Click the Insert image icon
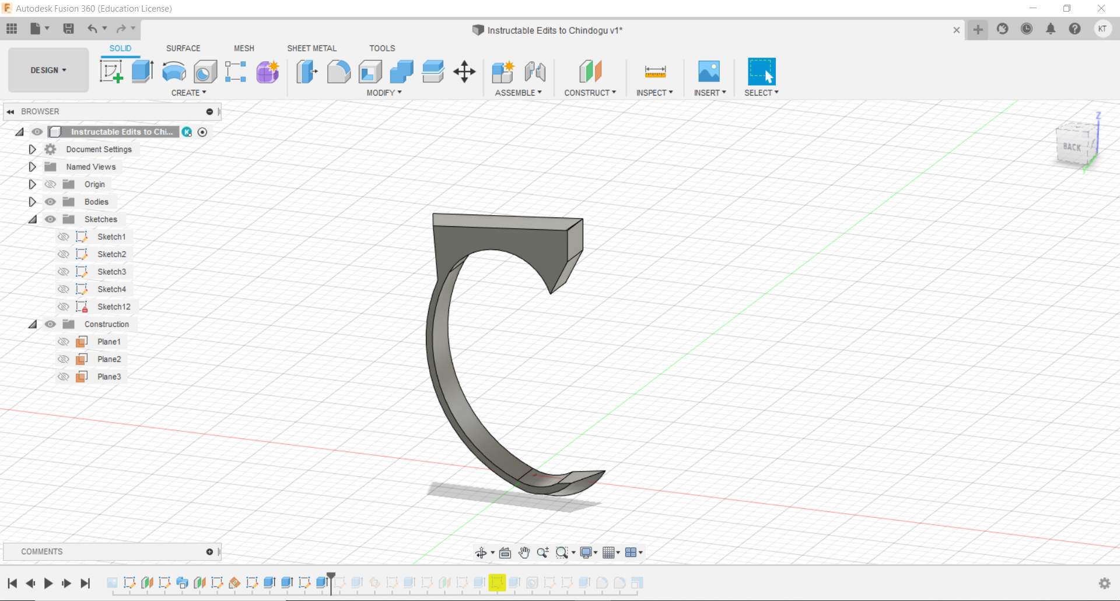The image size is (1120, 601). [x=709, y=72]
